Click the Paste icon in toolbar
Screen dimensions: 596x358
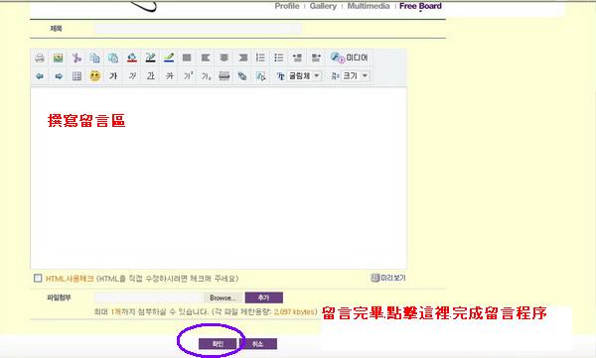[113, 58]
